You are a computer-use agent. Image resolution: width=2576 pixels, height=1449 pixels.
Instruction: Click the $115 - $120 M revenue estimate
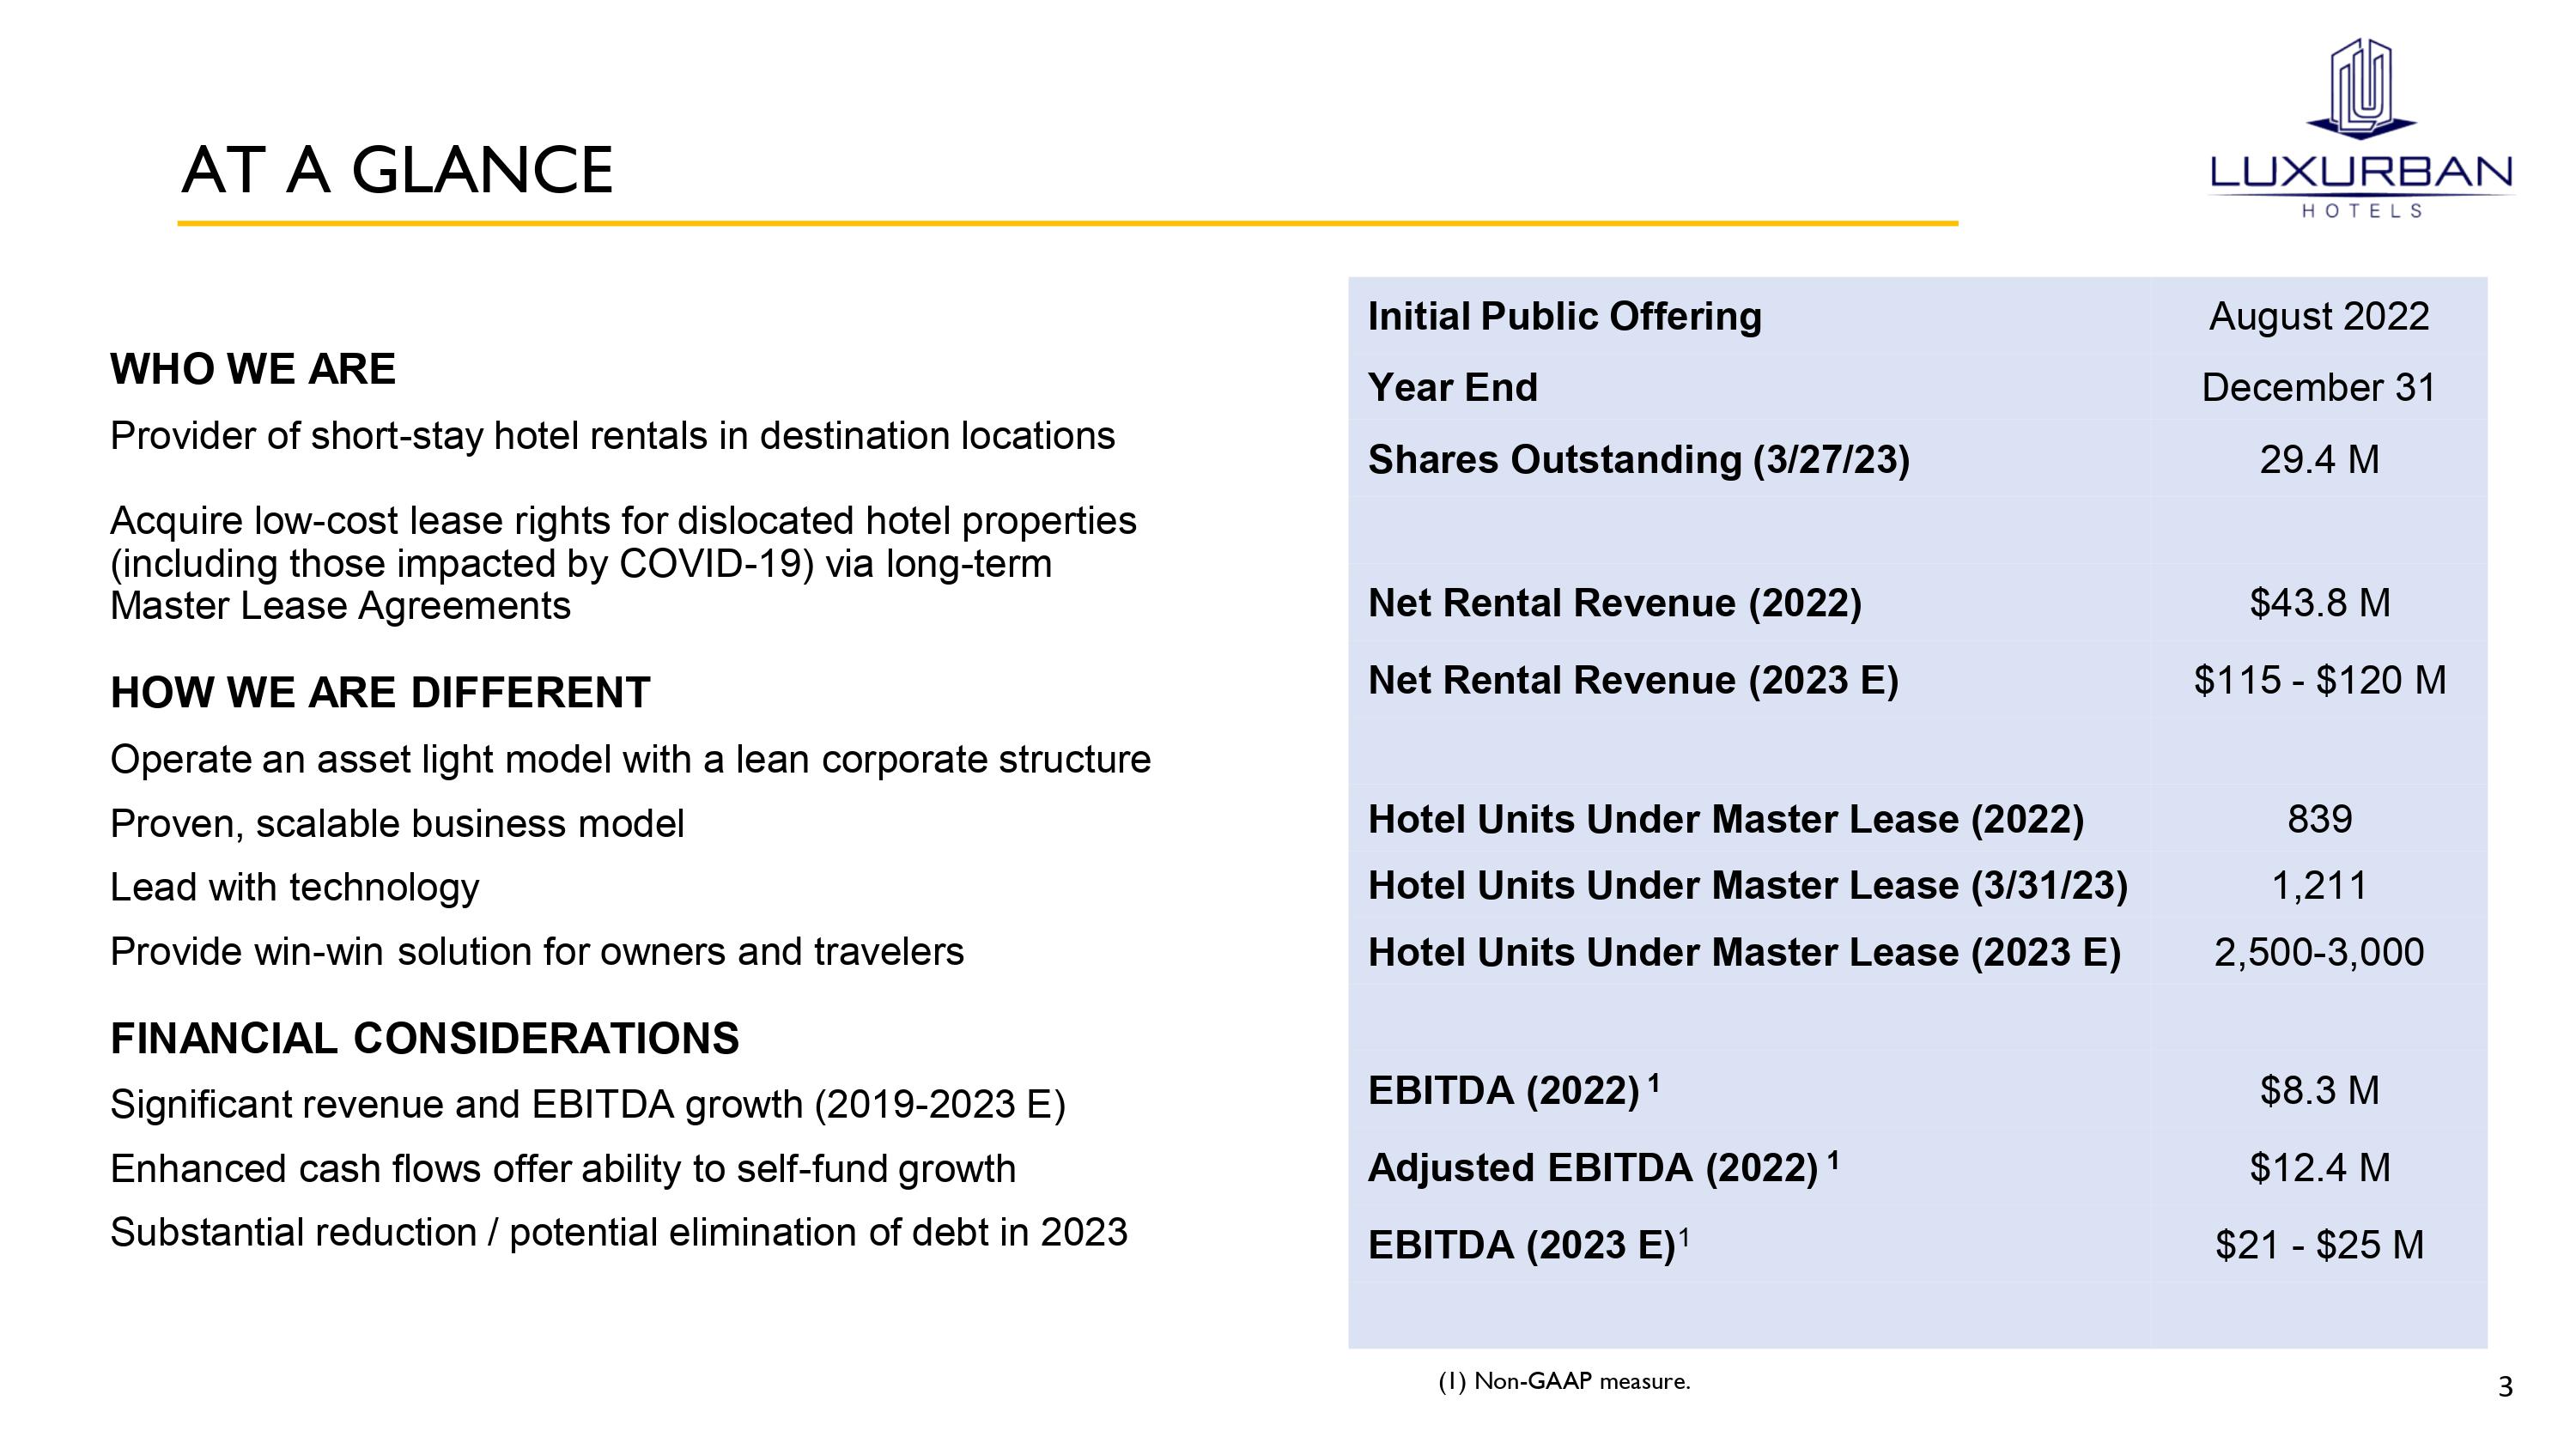coord(2319,680)
